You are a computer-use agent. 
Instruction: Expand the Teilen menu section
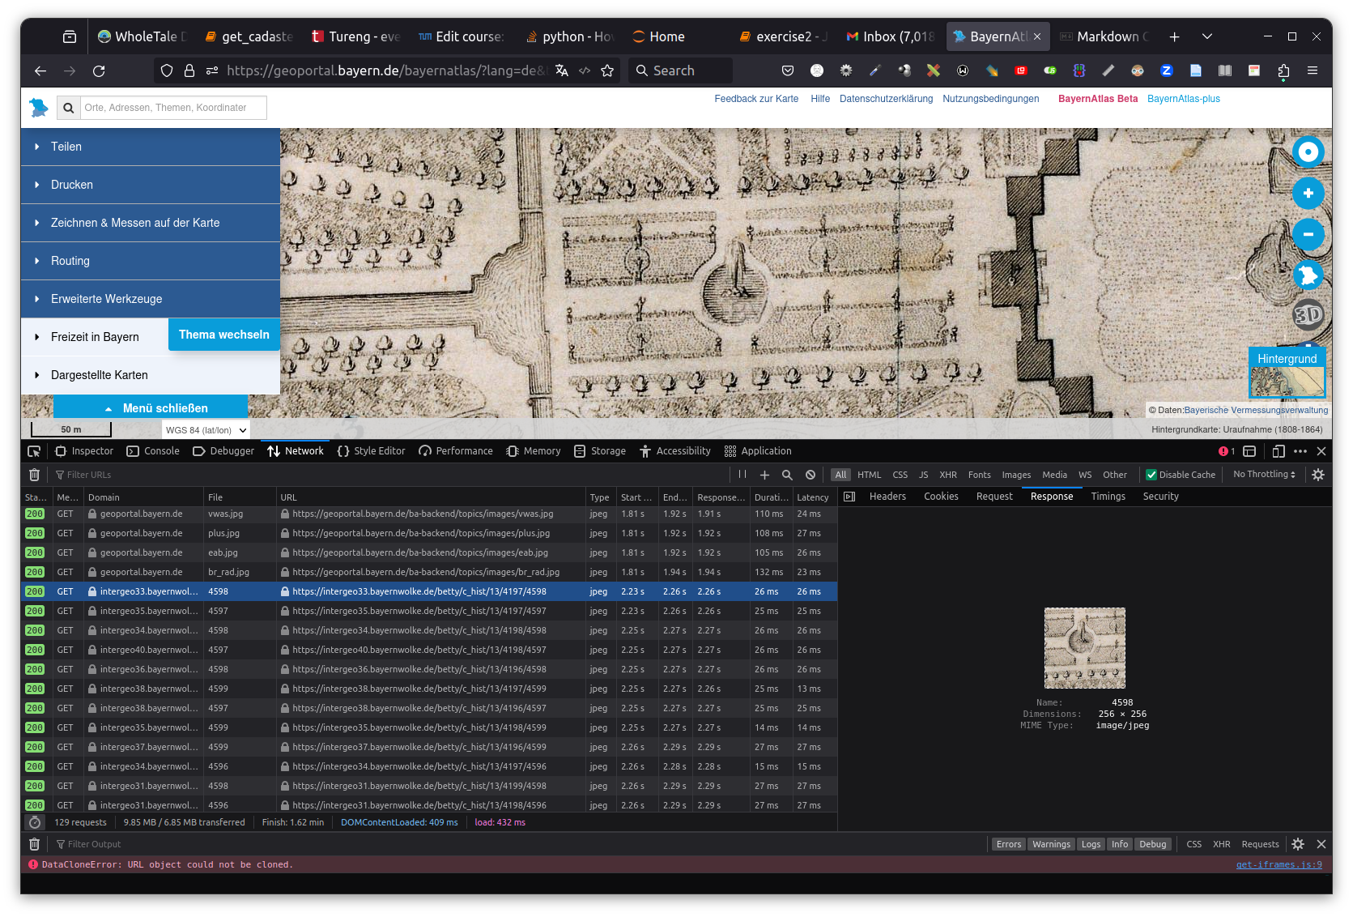pos(151,147)
